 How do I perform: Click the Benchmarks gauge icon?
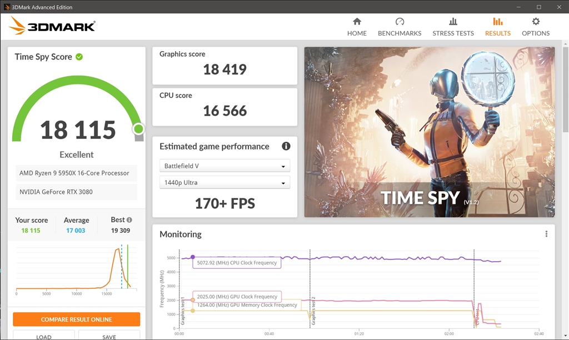click(400, 22)
